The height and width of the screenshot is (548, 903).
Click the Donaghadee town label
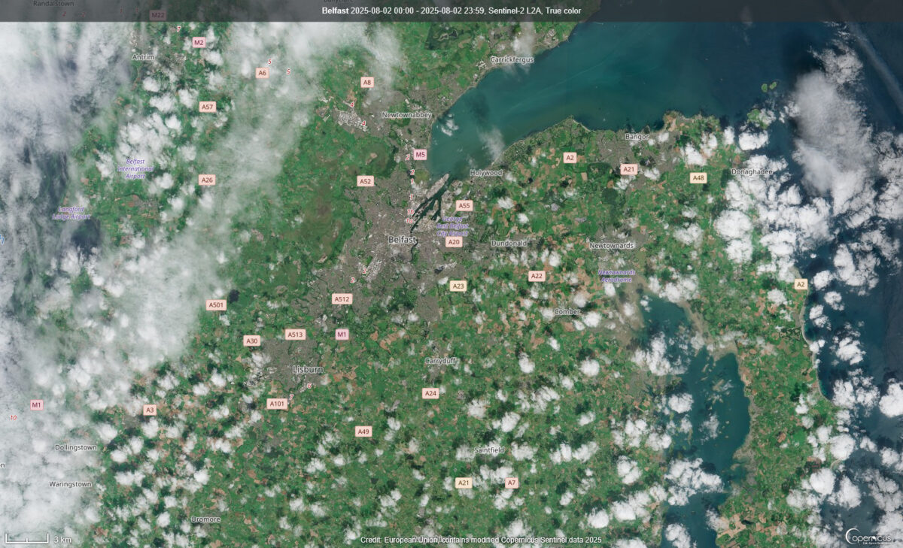tap(752, 172)
